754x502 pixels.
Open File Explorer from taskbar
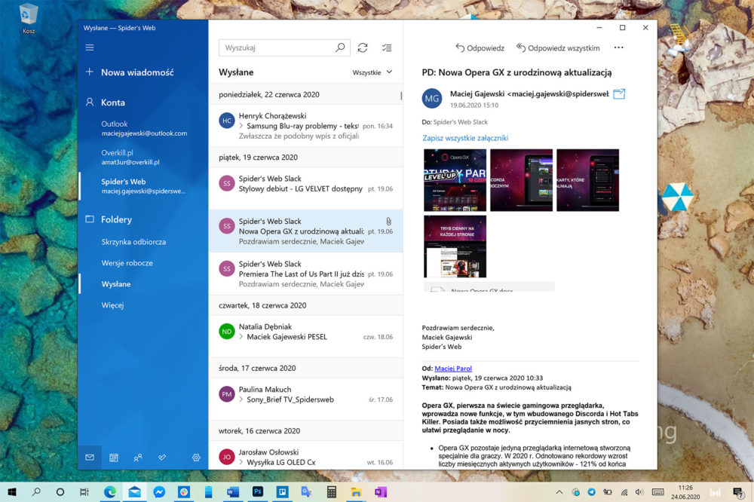point(356,492)
